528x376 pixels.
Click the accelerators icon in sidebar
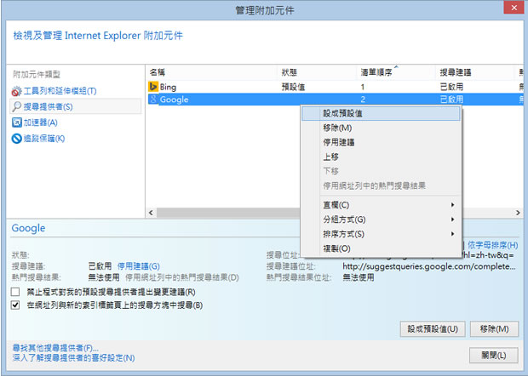tap(16, 122)
